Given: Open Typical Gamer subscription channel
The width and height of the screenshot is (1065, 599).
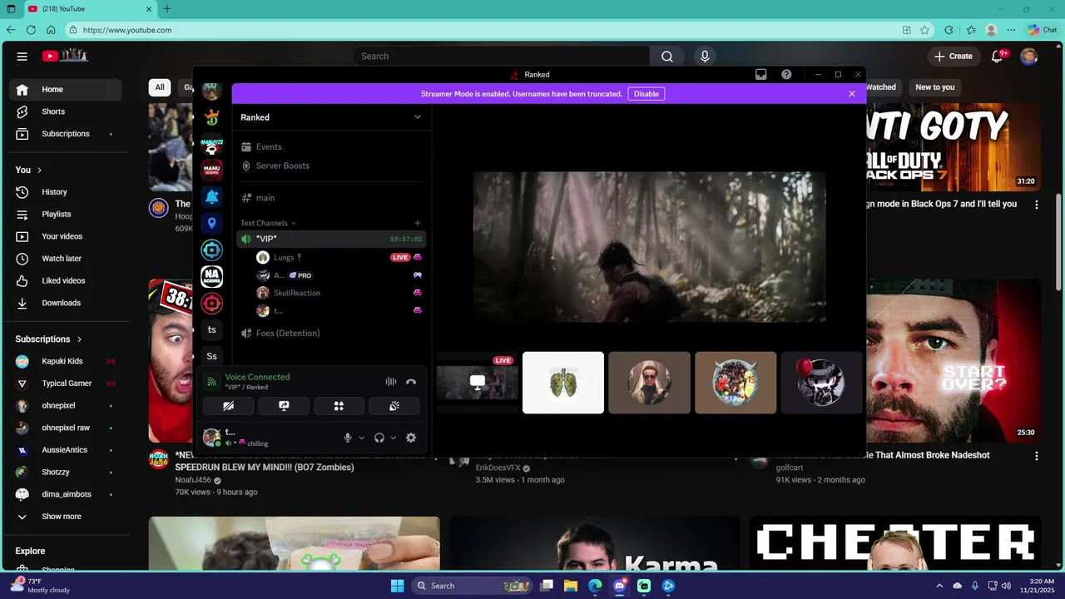Looking at the screenshot, I should click(66, 384).
